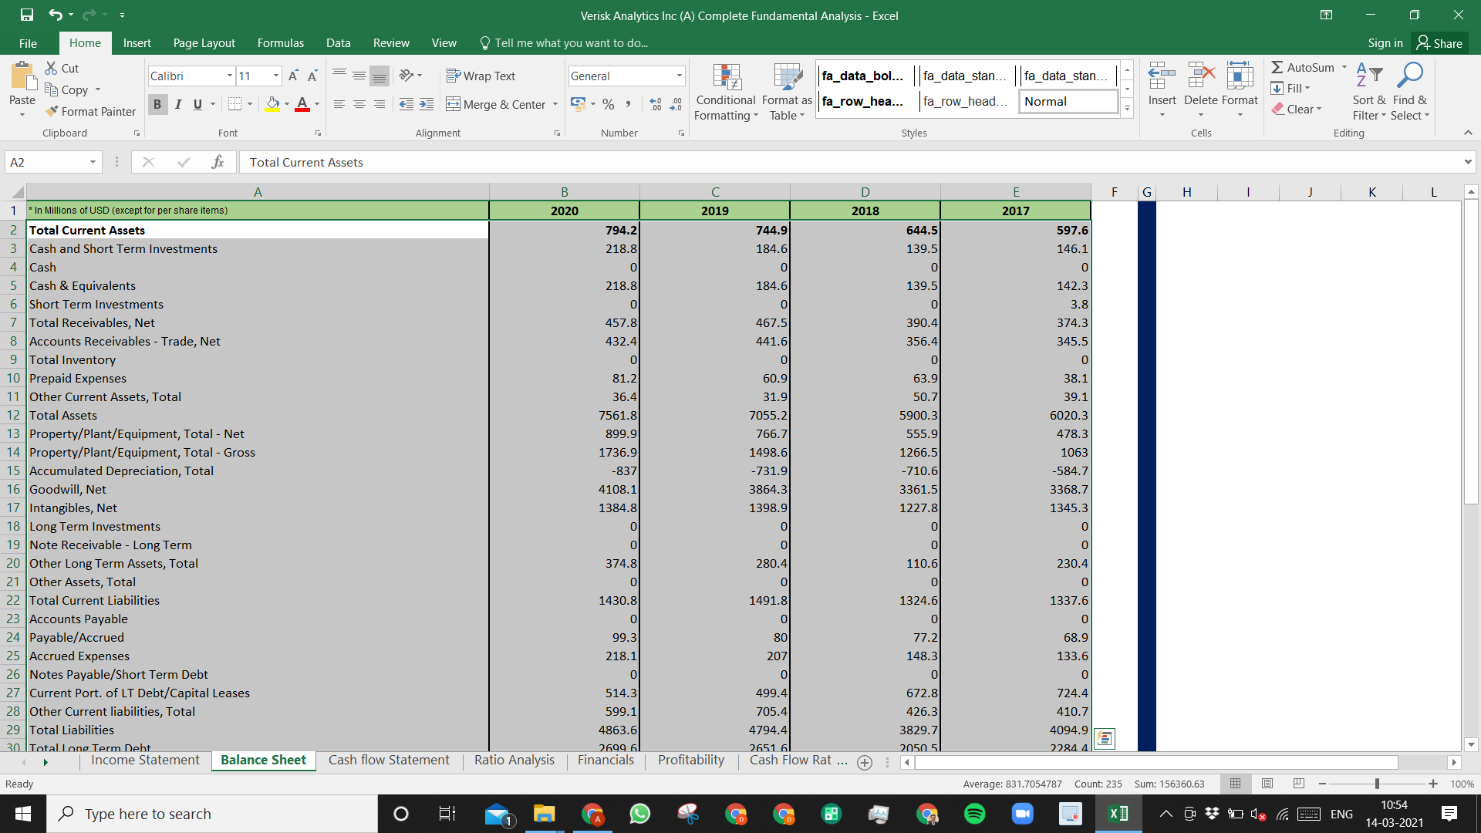Open the font size dropdown
Image resolution: width=1481 pixels, height=833 pixels.
coord(276,76)
